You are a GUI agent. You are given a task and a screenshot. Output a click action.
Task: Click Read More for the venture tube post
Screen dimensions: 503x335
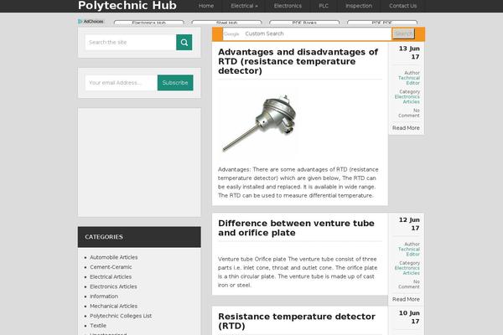click(x=406, y=299)
